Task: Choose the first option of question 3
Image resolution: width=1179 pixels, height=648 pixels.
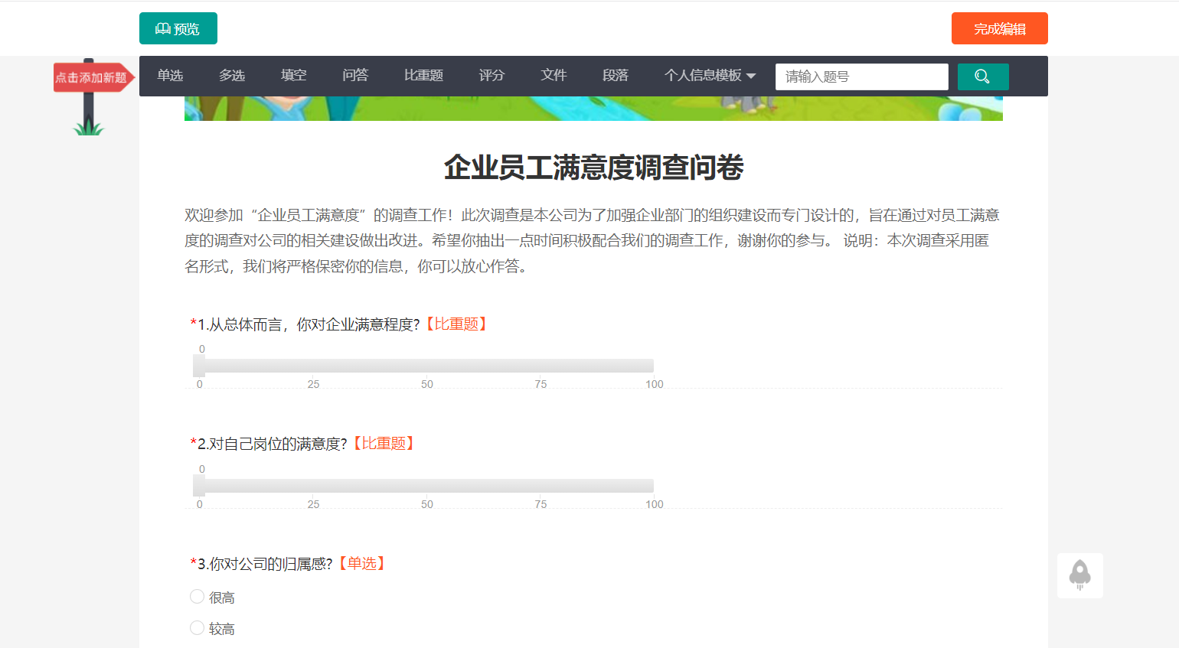Action: pyautogui.click(x=197, y=596)
